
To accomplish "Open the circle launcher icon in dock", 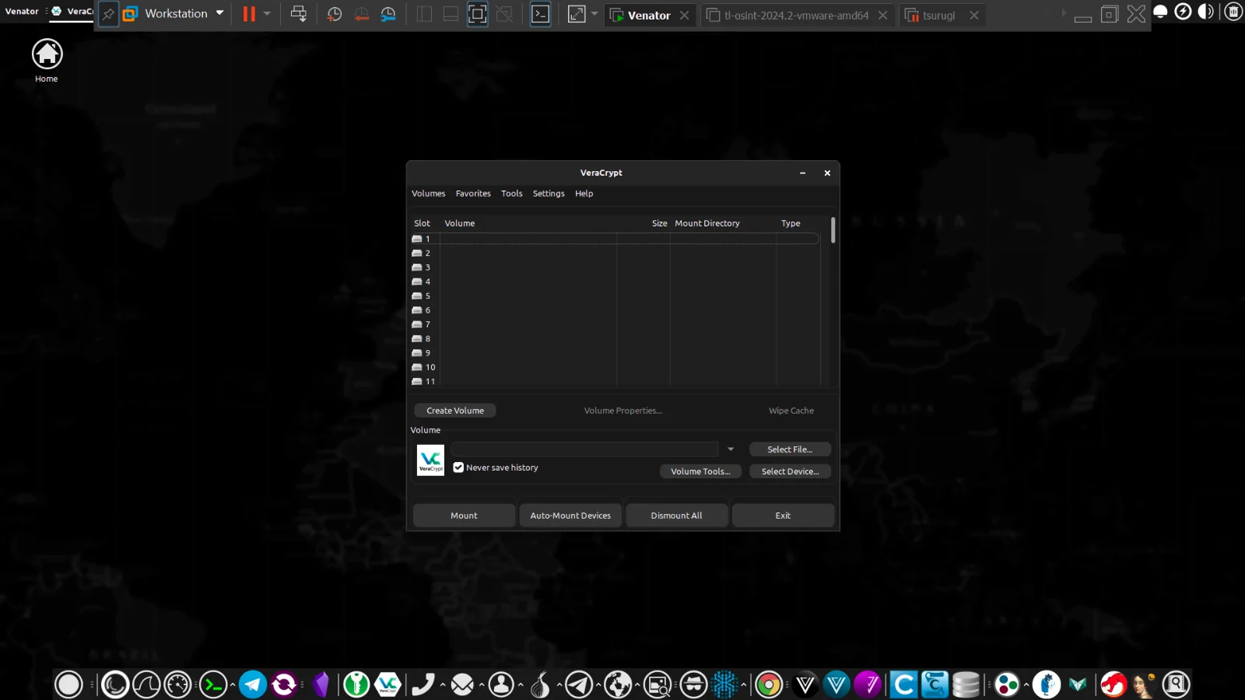I will tap(68, 684).
